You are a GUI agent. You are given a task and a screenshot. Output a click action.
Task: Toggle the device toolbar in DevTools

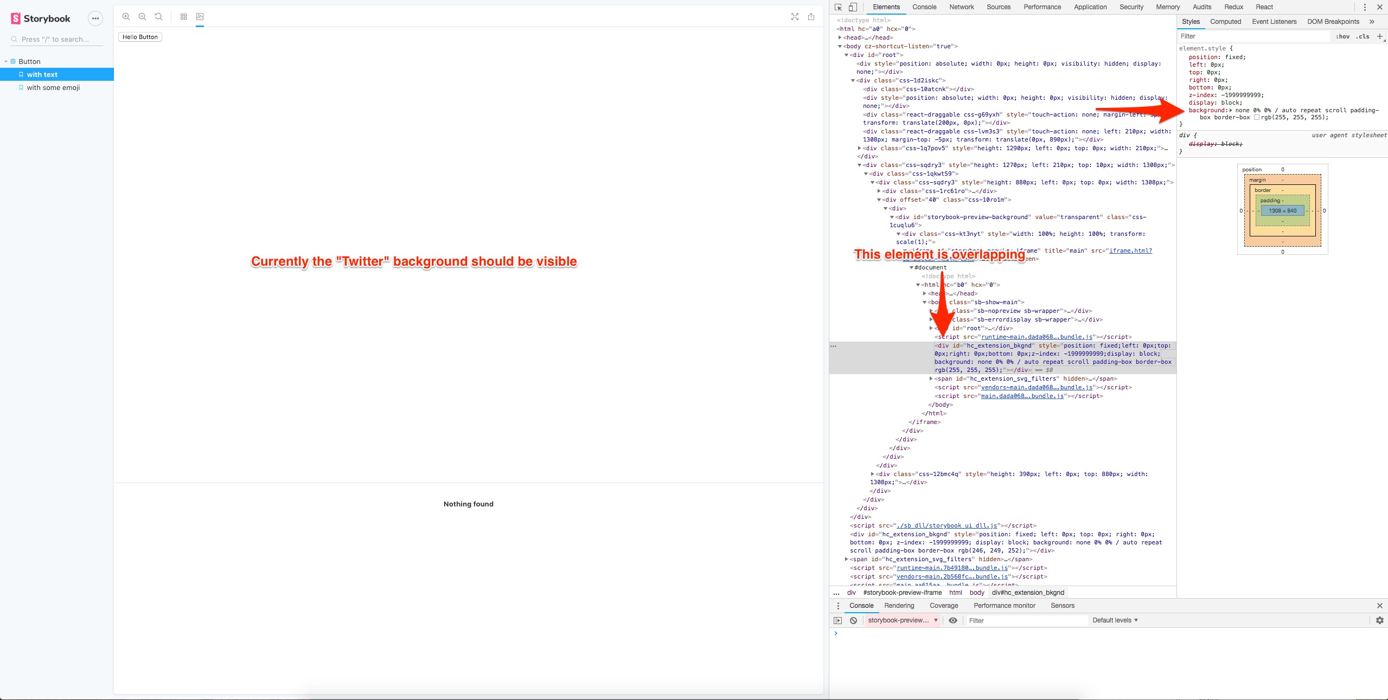point(852,7)
